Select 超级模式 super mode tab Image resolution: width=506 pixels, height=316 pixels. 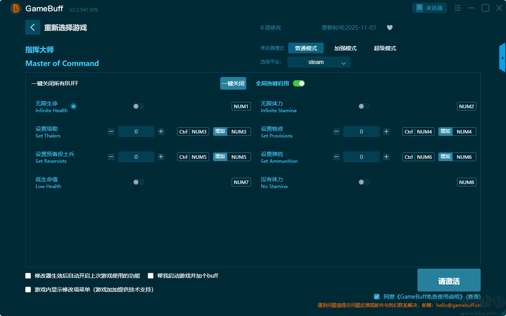[385, 48]
